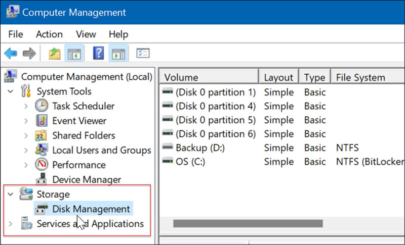Expand the Event Viewer tree node
This screenshot has height=245, width=405.
[x=26, y=121]
